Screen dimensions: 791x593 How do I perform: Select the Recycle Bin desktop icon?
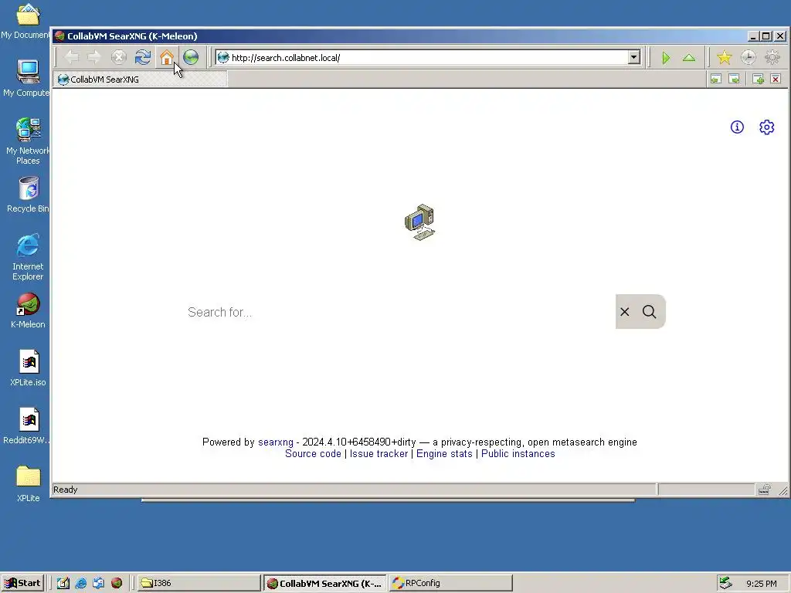29,194
